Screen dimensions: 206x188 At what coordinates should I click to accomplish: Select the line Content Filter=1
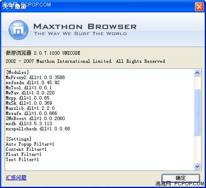pyautogui.click(x=26, y=149)
